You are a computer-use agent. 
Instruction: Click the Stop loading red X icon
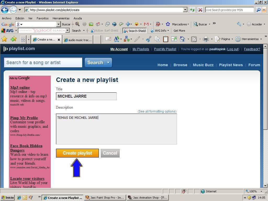tap(200, 10)
